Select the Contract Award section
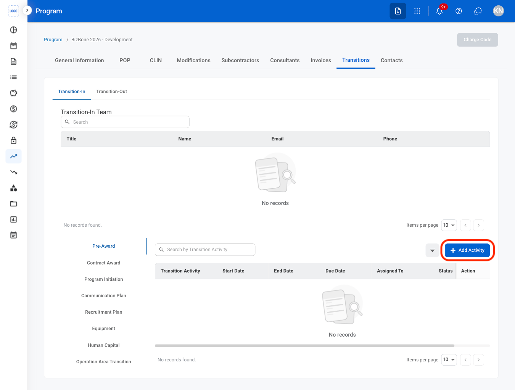 (x=104, y=263)
